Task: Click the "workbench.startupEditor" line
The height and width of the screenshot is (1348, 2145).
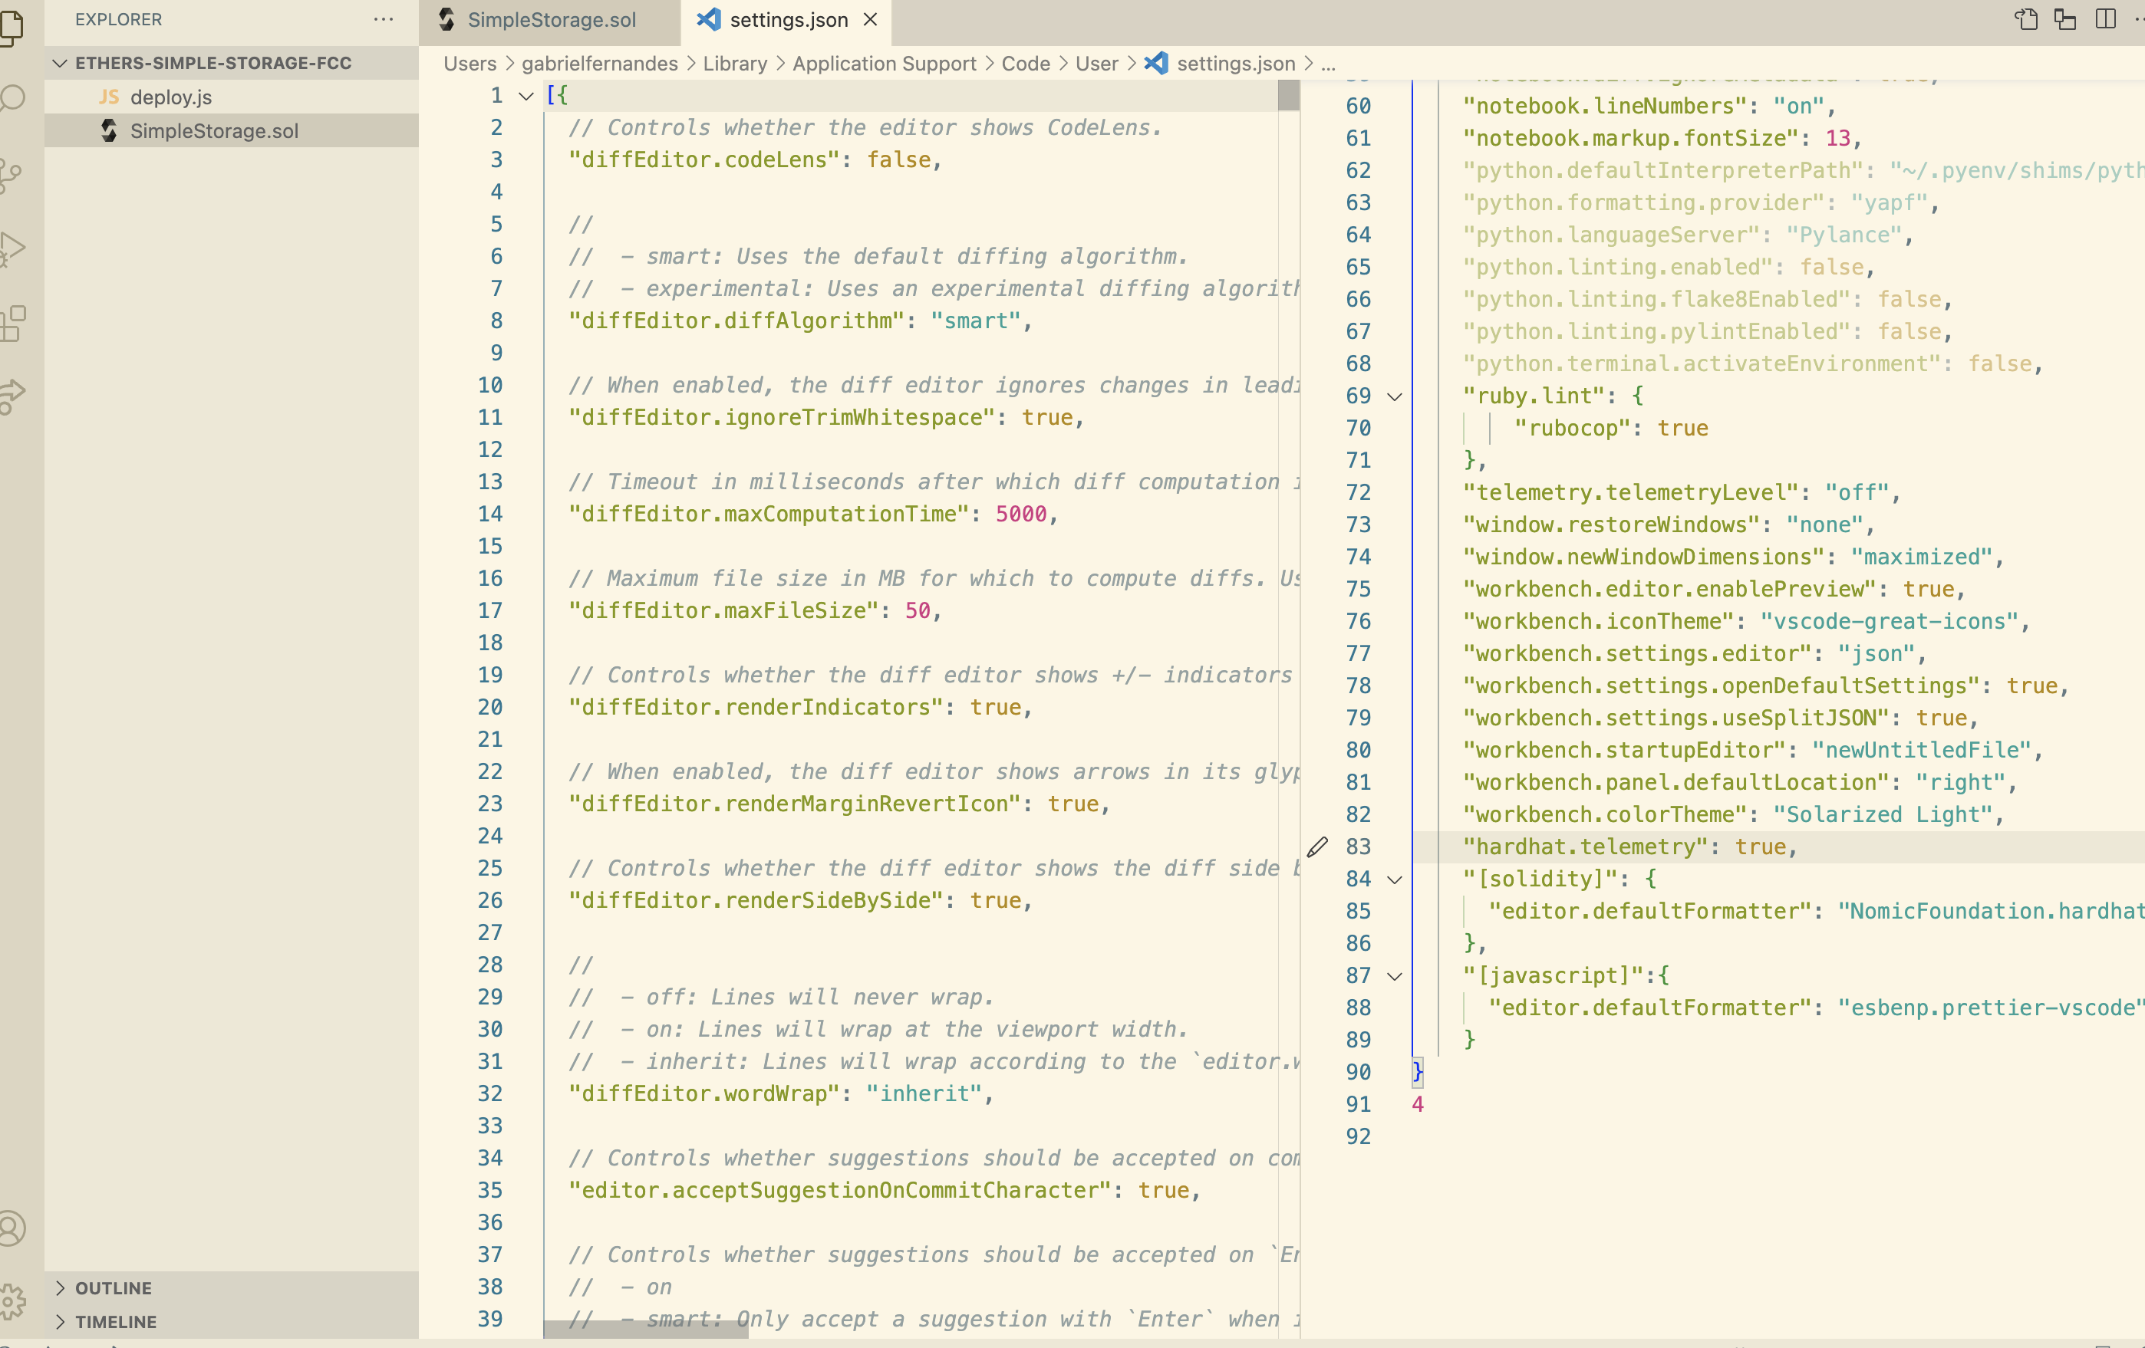Action: tap(1753, 750)
